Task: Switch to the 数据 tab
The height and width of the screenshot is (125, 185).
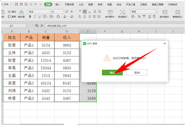Action: coord(91,5)
